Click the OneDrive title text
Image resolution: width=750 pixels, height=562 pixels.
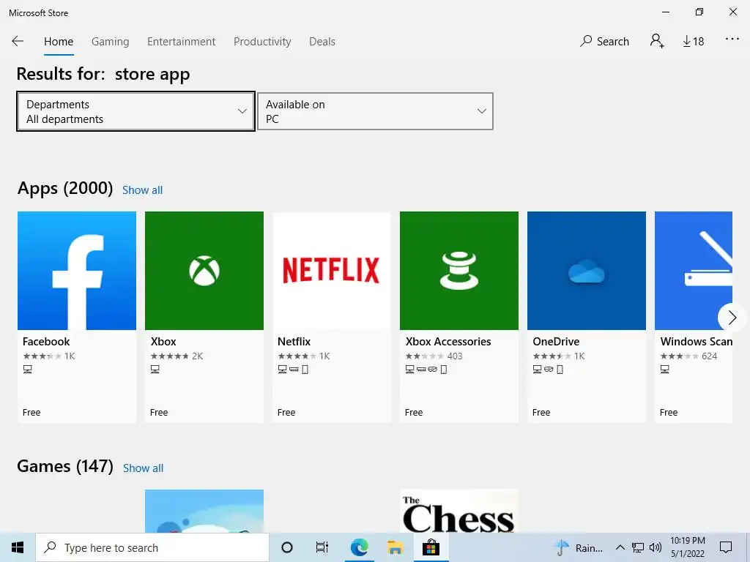click(x=557, y=342)
